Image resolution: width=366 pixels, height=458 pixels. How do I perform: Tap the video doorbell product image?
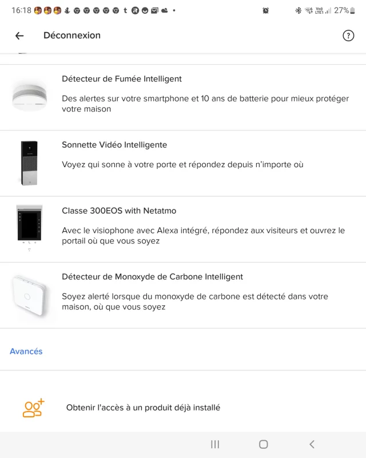[x=29, y=163]
